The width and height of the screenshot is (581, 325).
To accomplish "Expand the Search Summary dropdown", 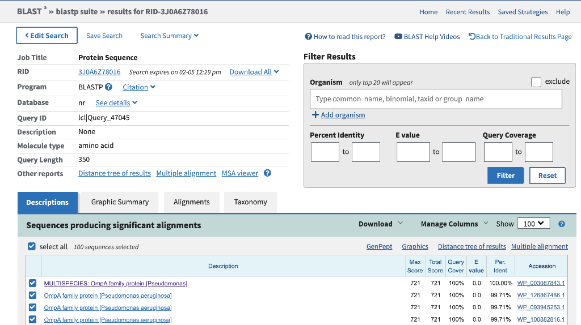I will pyautogui.click(x=169, y=36).
